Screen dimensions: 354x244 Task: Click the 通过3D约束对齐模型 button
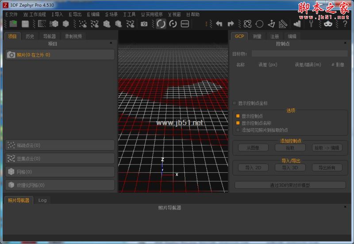(290, 185)
